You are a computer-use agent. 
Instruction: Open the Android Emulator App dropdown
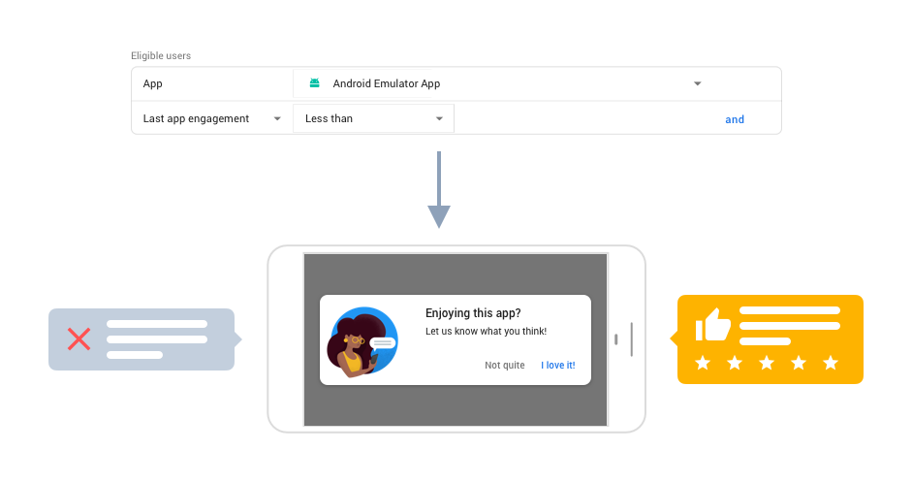tap(697, 83)
